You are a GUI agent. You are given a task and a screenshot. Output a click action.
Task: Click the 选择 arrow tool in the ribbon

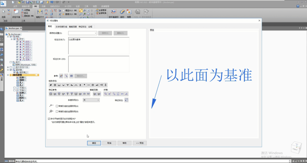4,13
